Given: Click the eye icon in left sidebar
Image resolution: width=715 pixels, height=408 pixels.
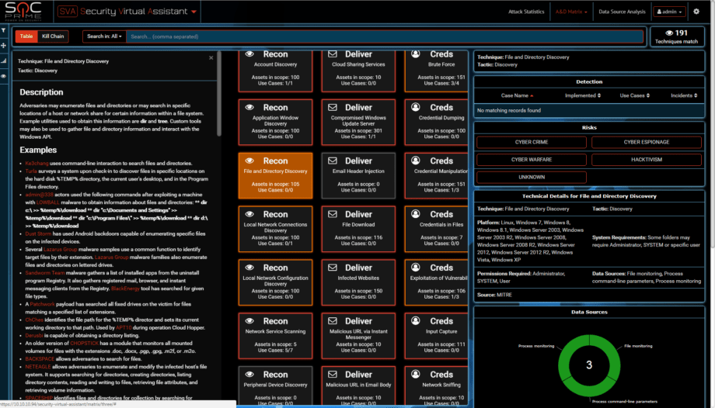Looking at the screenshot, I should pyautogui.click(x=4, y=76).
